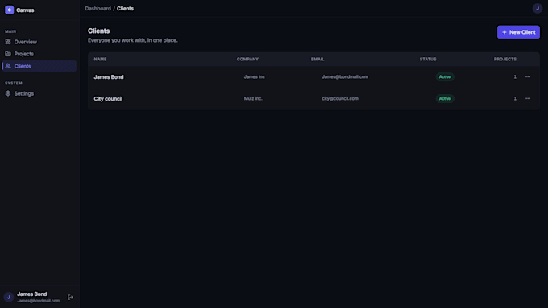This screenshot has height=308, width=548.
Task: Click the Clients people icon
Action: [x=8, y=66]
